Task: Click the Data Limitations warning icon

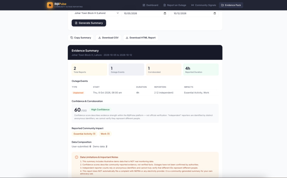Action: (x=77, y=157)
